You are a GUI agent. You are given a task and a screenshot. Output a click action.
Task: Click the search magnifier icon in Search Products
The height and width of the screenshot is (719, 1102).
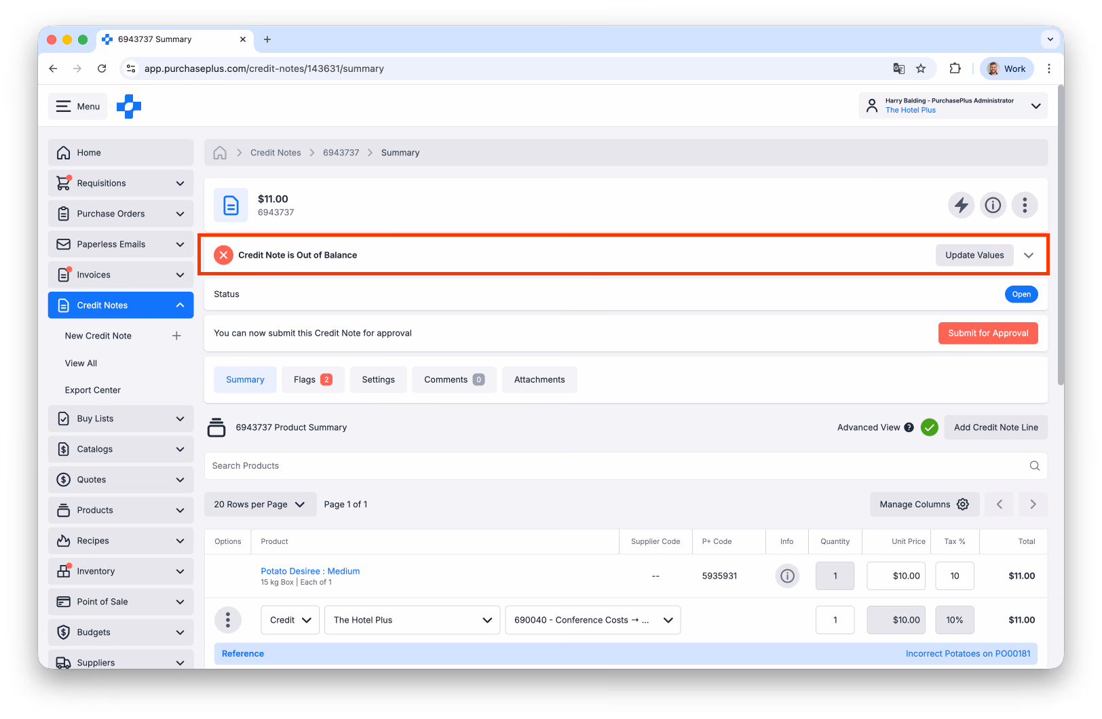[x=1034, y=466]
